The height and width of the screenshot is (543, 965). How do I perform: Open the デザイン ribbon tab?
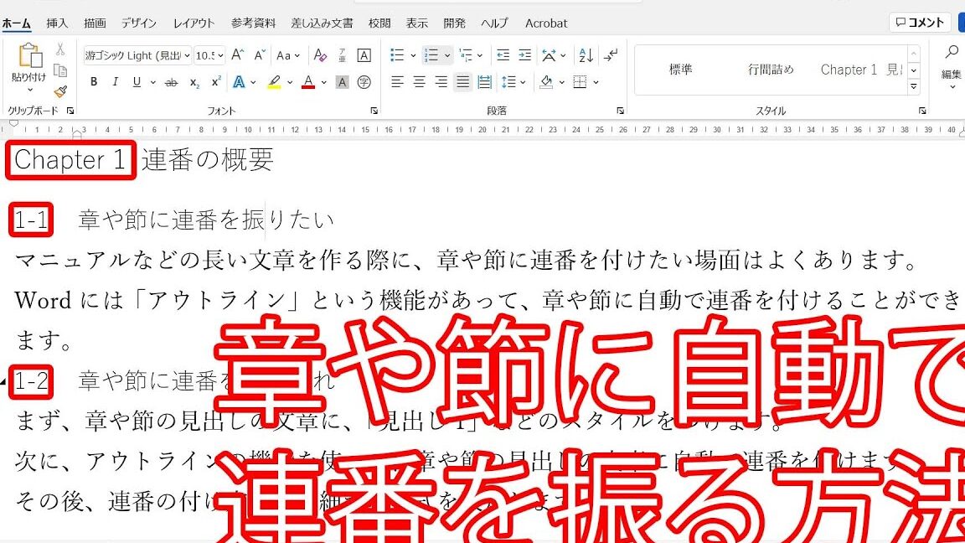(x=138, y=23)
